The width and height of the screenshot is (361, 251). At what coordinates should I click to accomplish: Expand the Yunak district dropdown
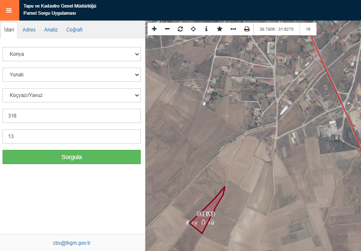click(x=71, y=75)
